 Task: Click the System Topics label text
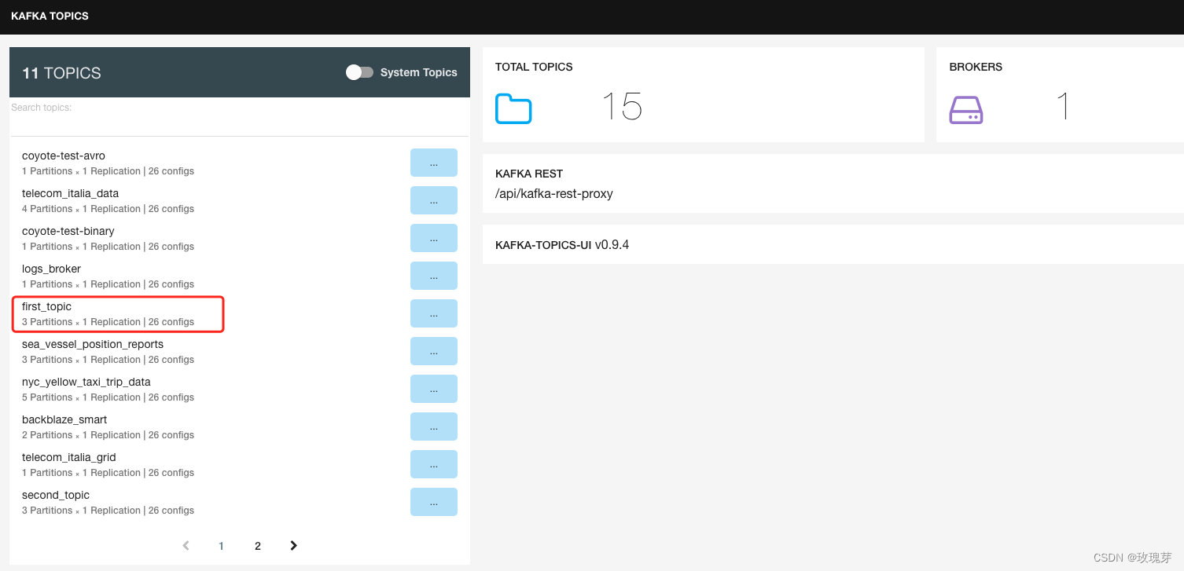point(419,72)
